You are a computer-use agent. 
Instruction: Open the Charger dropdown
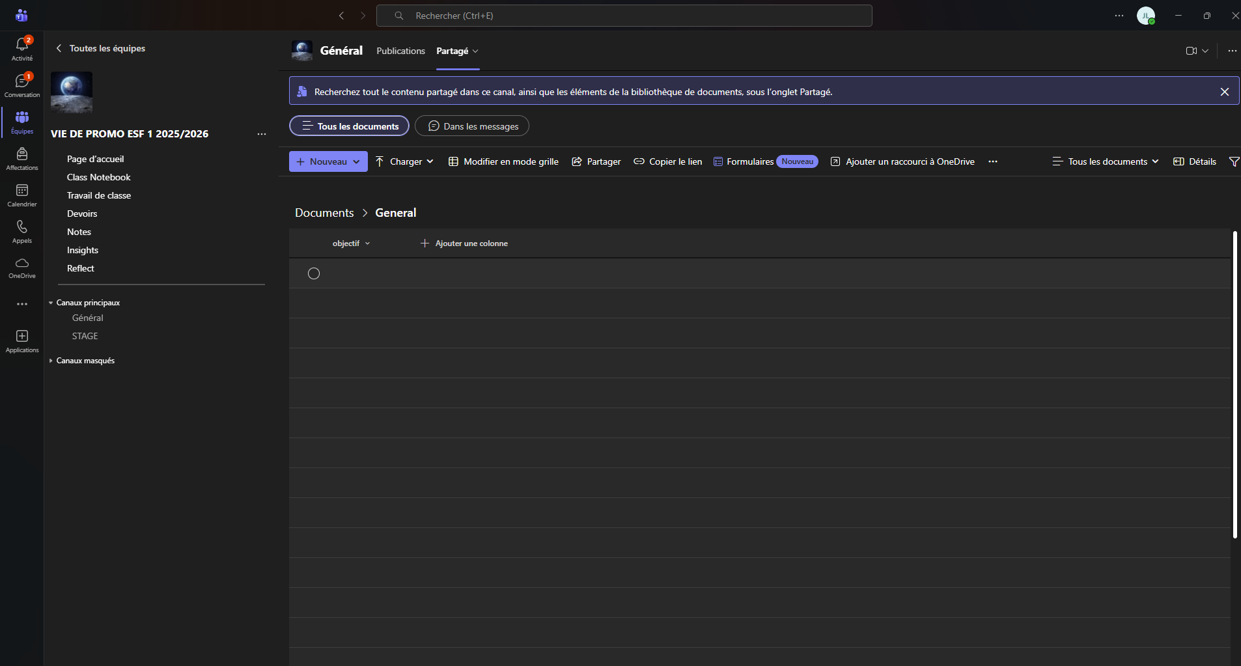coord(404,161)
